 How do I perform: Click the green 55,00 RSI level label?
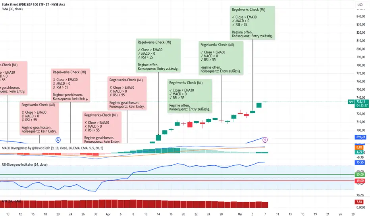[x=360, y=175]
